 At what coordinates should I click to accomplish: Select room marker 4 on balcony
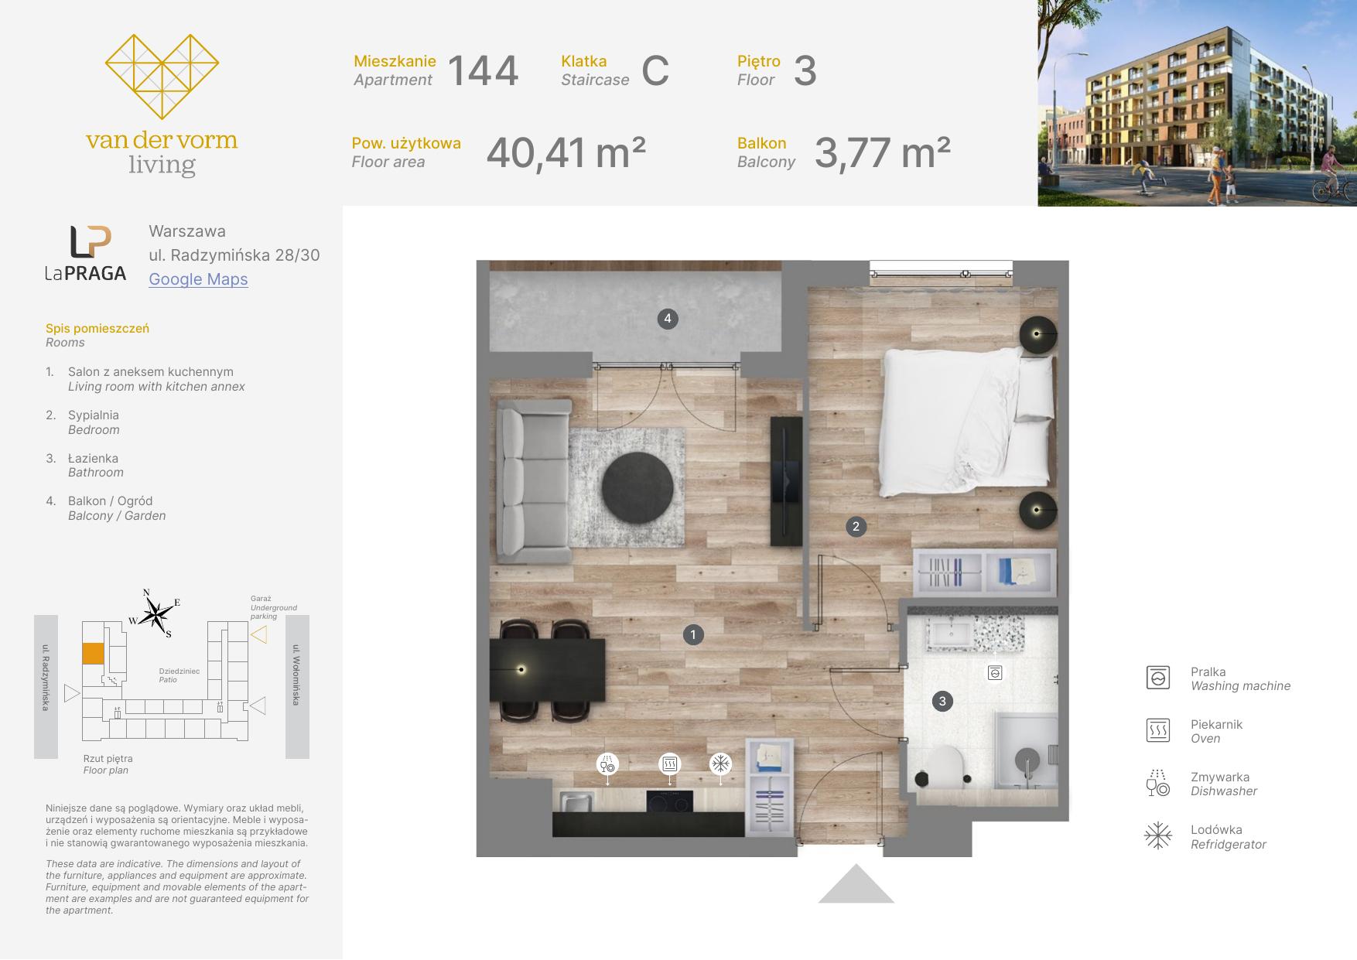pos(668,318)
